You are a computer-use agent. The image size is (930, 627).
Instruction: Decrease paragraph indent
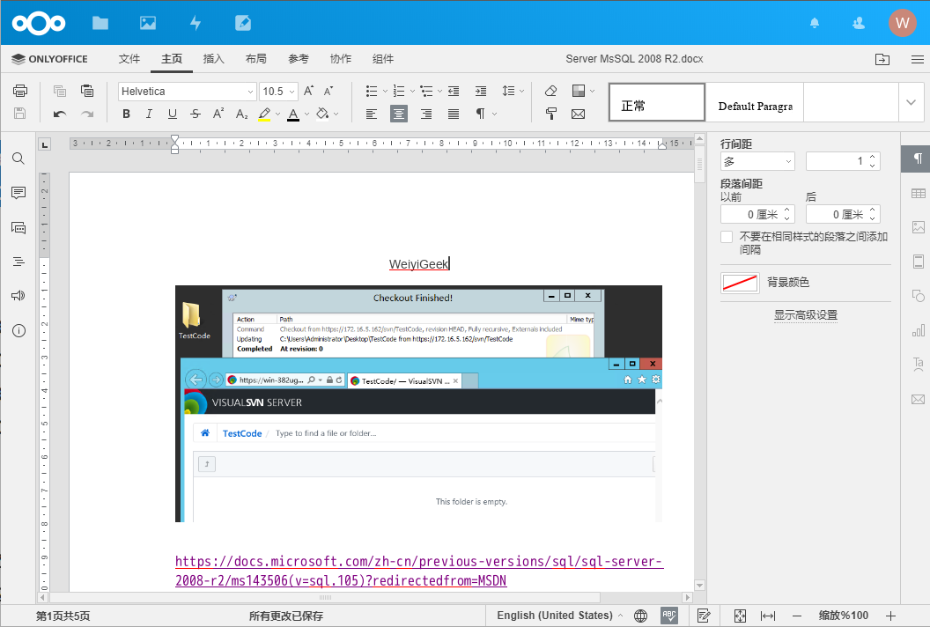coord(454,91)
